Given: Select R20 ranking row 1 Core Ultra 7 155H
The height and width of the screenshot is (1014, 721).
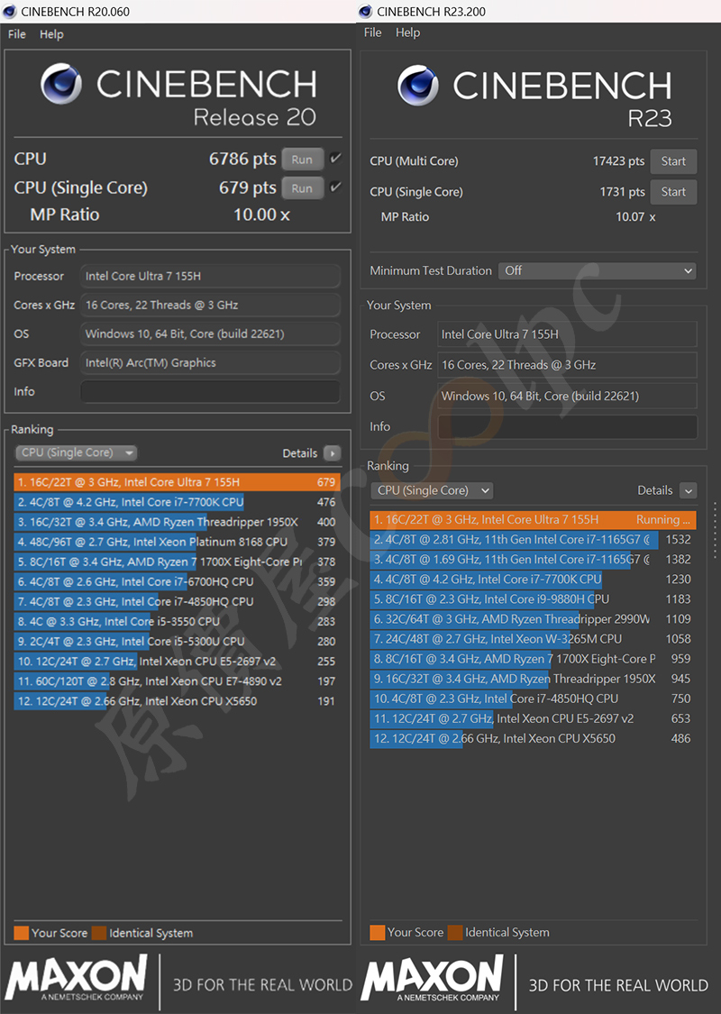Looking at the screenshot, I should point(176,482).
